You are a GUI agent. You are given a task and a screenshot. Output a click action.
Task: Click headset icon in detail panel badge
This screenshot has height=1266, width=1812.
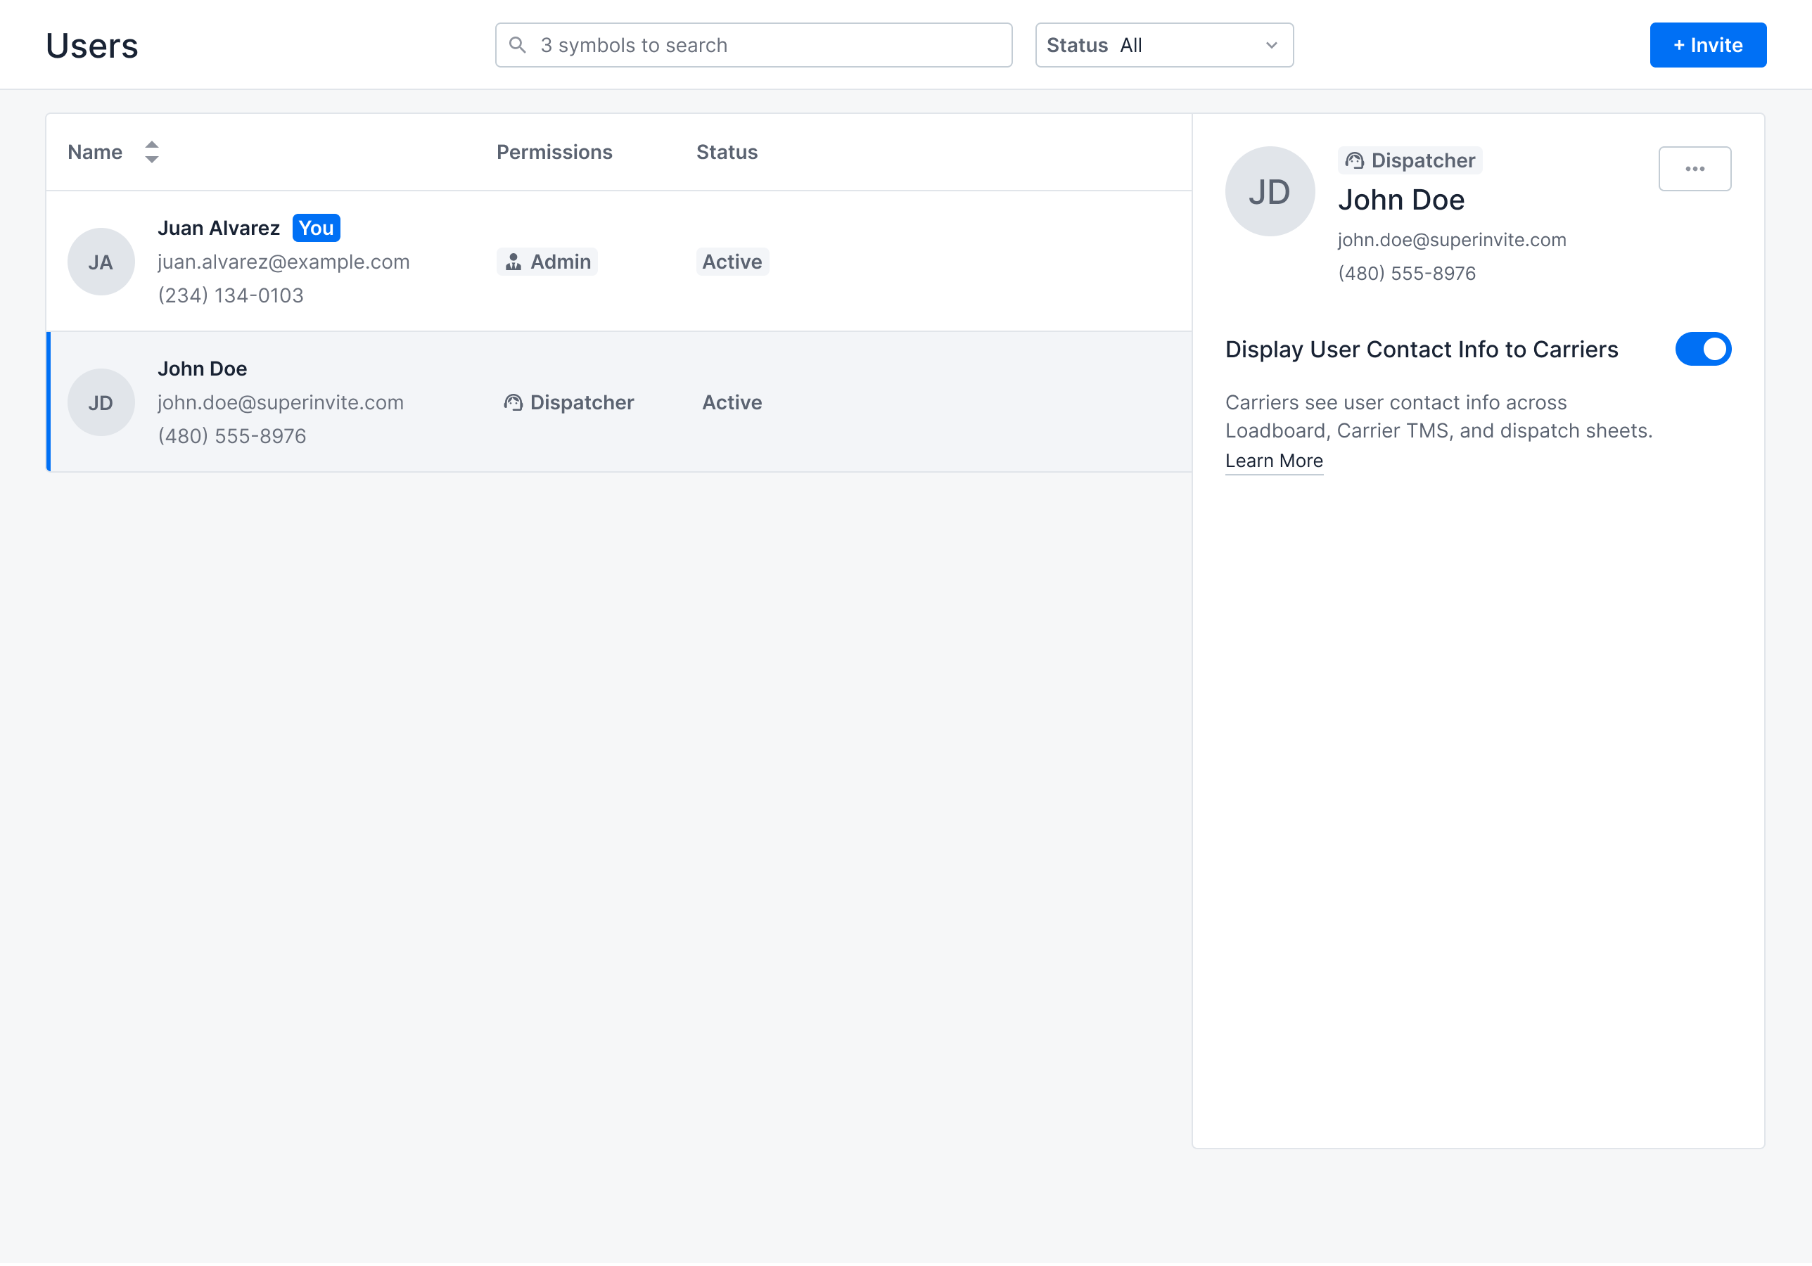1354,161
